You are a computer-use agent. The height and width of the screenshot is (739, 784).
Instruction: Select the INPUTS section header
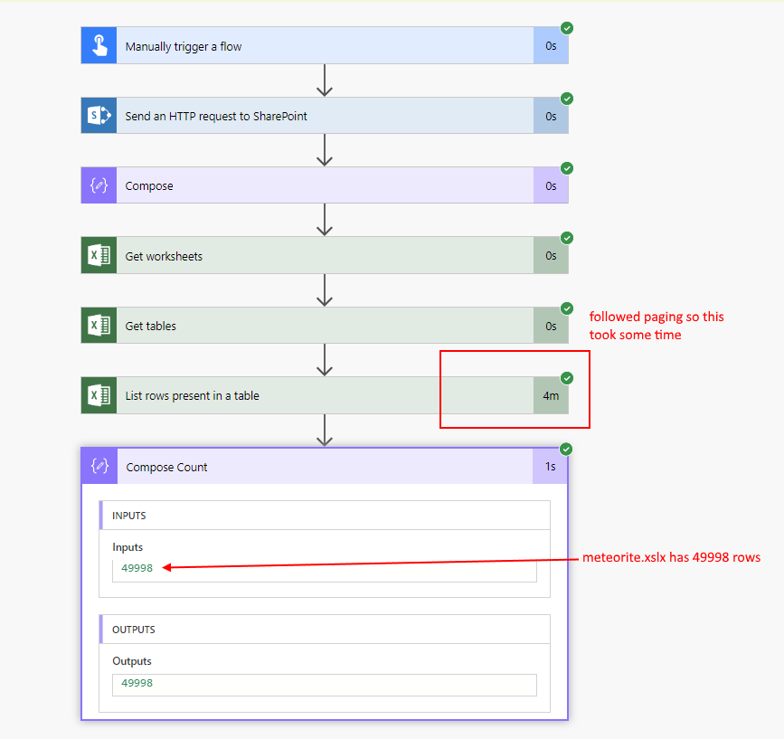point(128,516)
